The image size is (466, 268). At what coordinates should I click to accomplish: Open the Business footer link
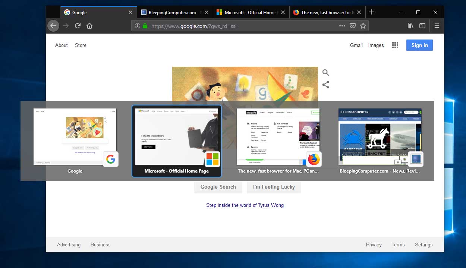[101, 245]
